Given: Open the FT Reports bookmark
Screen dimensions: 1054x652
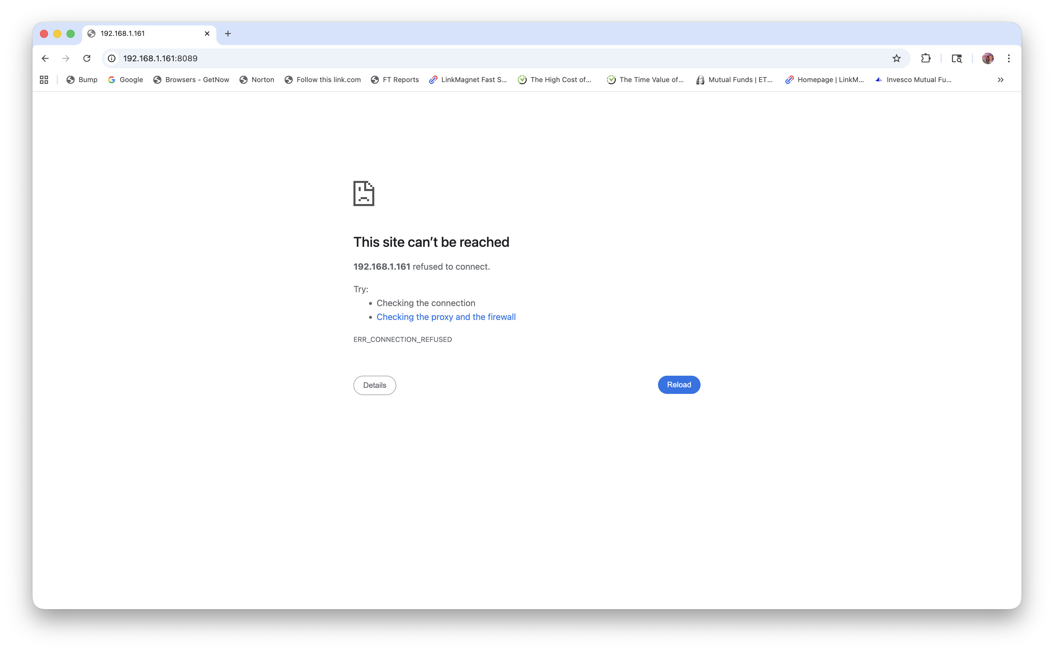Looking at the screenshot, I should coord(395,80).
